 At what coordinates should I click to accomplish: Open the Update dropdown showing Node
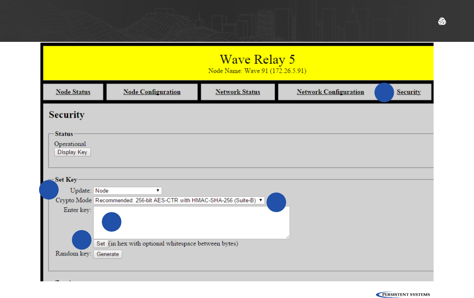127,191
